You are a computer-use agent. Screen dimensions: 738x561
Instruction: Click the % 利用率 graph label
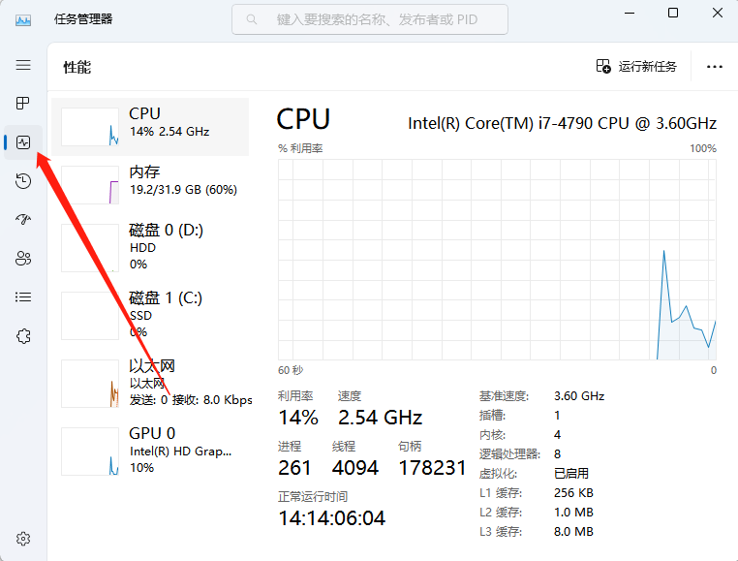(x=300, y=148)
